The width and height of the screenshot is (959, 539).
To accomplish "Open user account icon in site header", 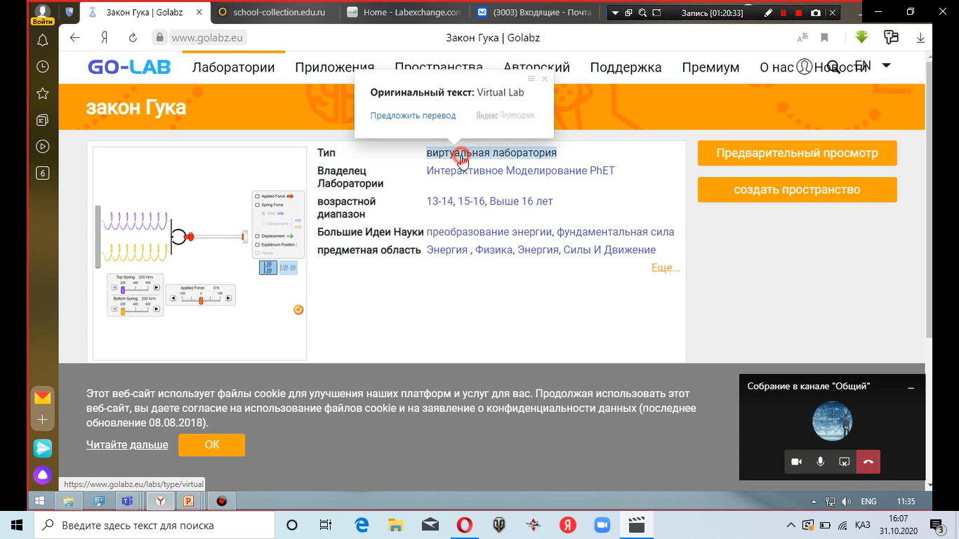I will (x=804, y=67).
